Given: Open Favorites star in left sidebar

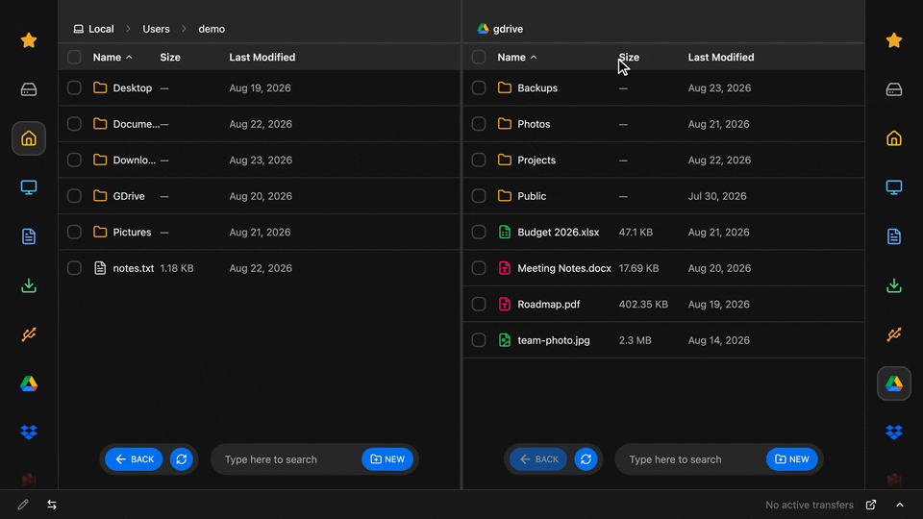Looking at the screenshot, I should pyautogui.click(x=29, y=40).
